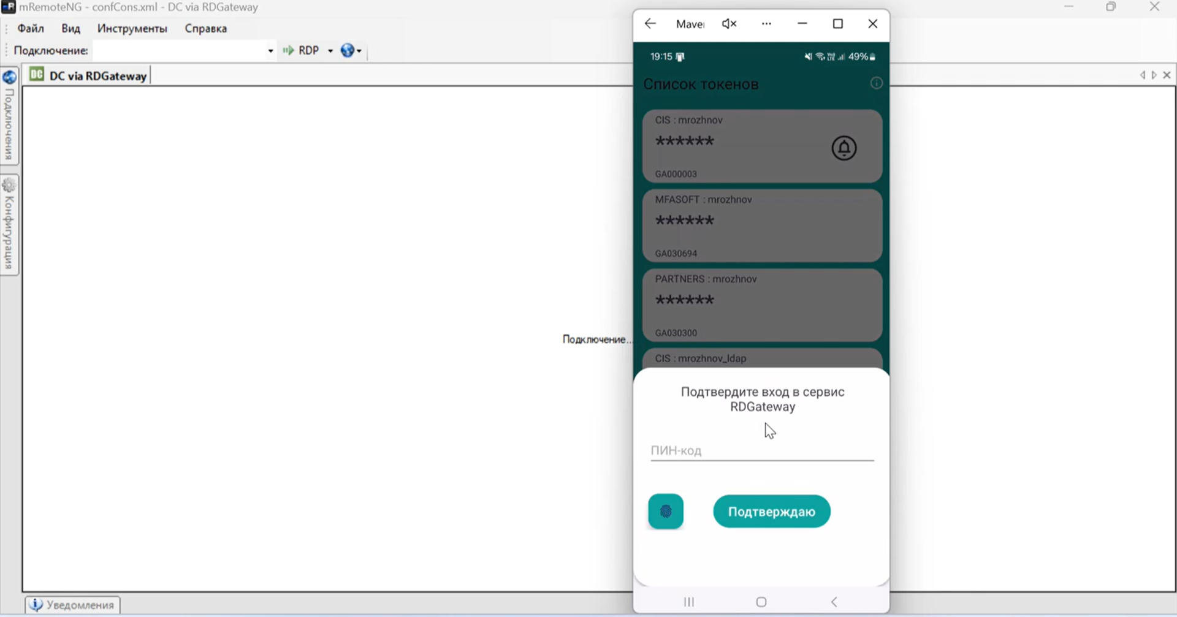Screen dimensions: 1177x617
Task: Select the MFASOFT : mrozhnov token card
Action: tap(762, 225)
